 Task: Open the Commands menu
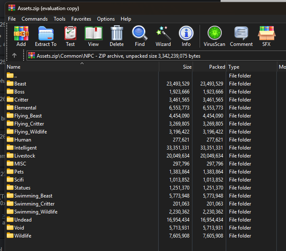point(35,19)
